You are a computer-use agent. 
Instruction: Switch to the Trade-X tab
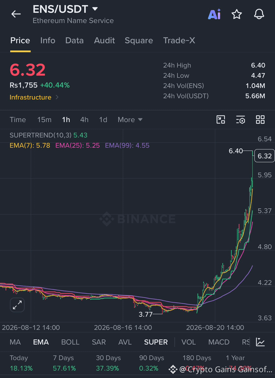point(179,40)
